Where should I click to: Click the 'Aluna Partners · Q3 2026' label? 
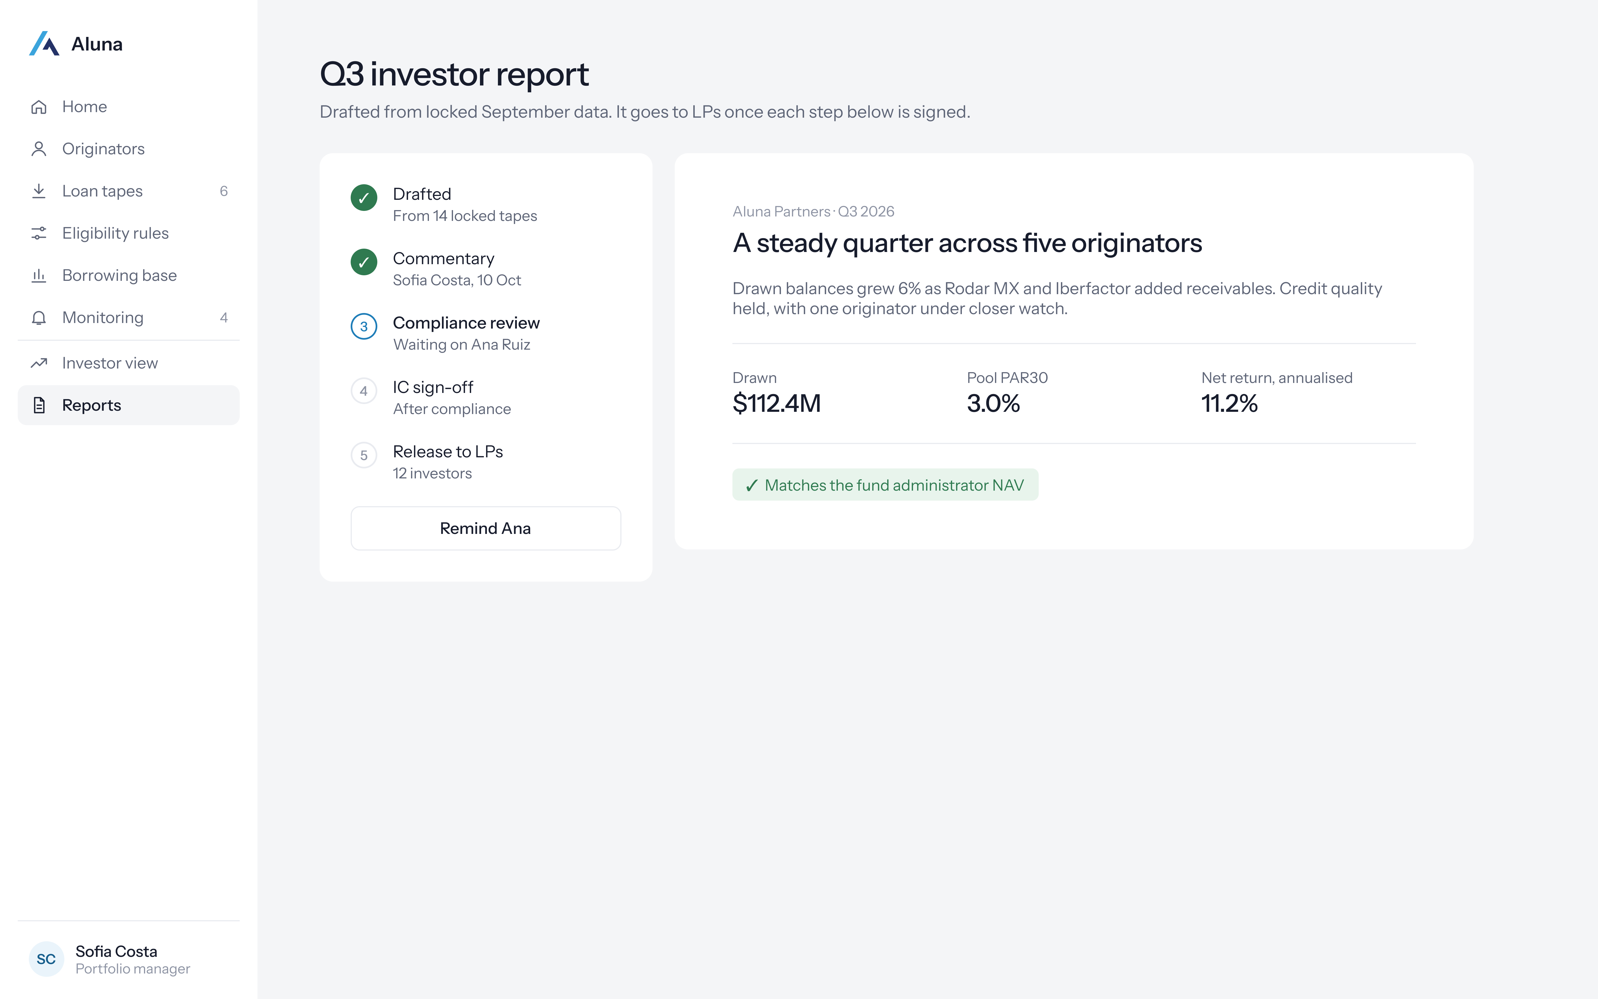click(813, 211)
